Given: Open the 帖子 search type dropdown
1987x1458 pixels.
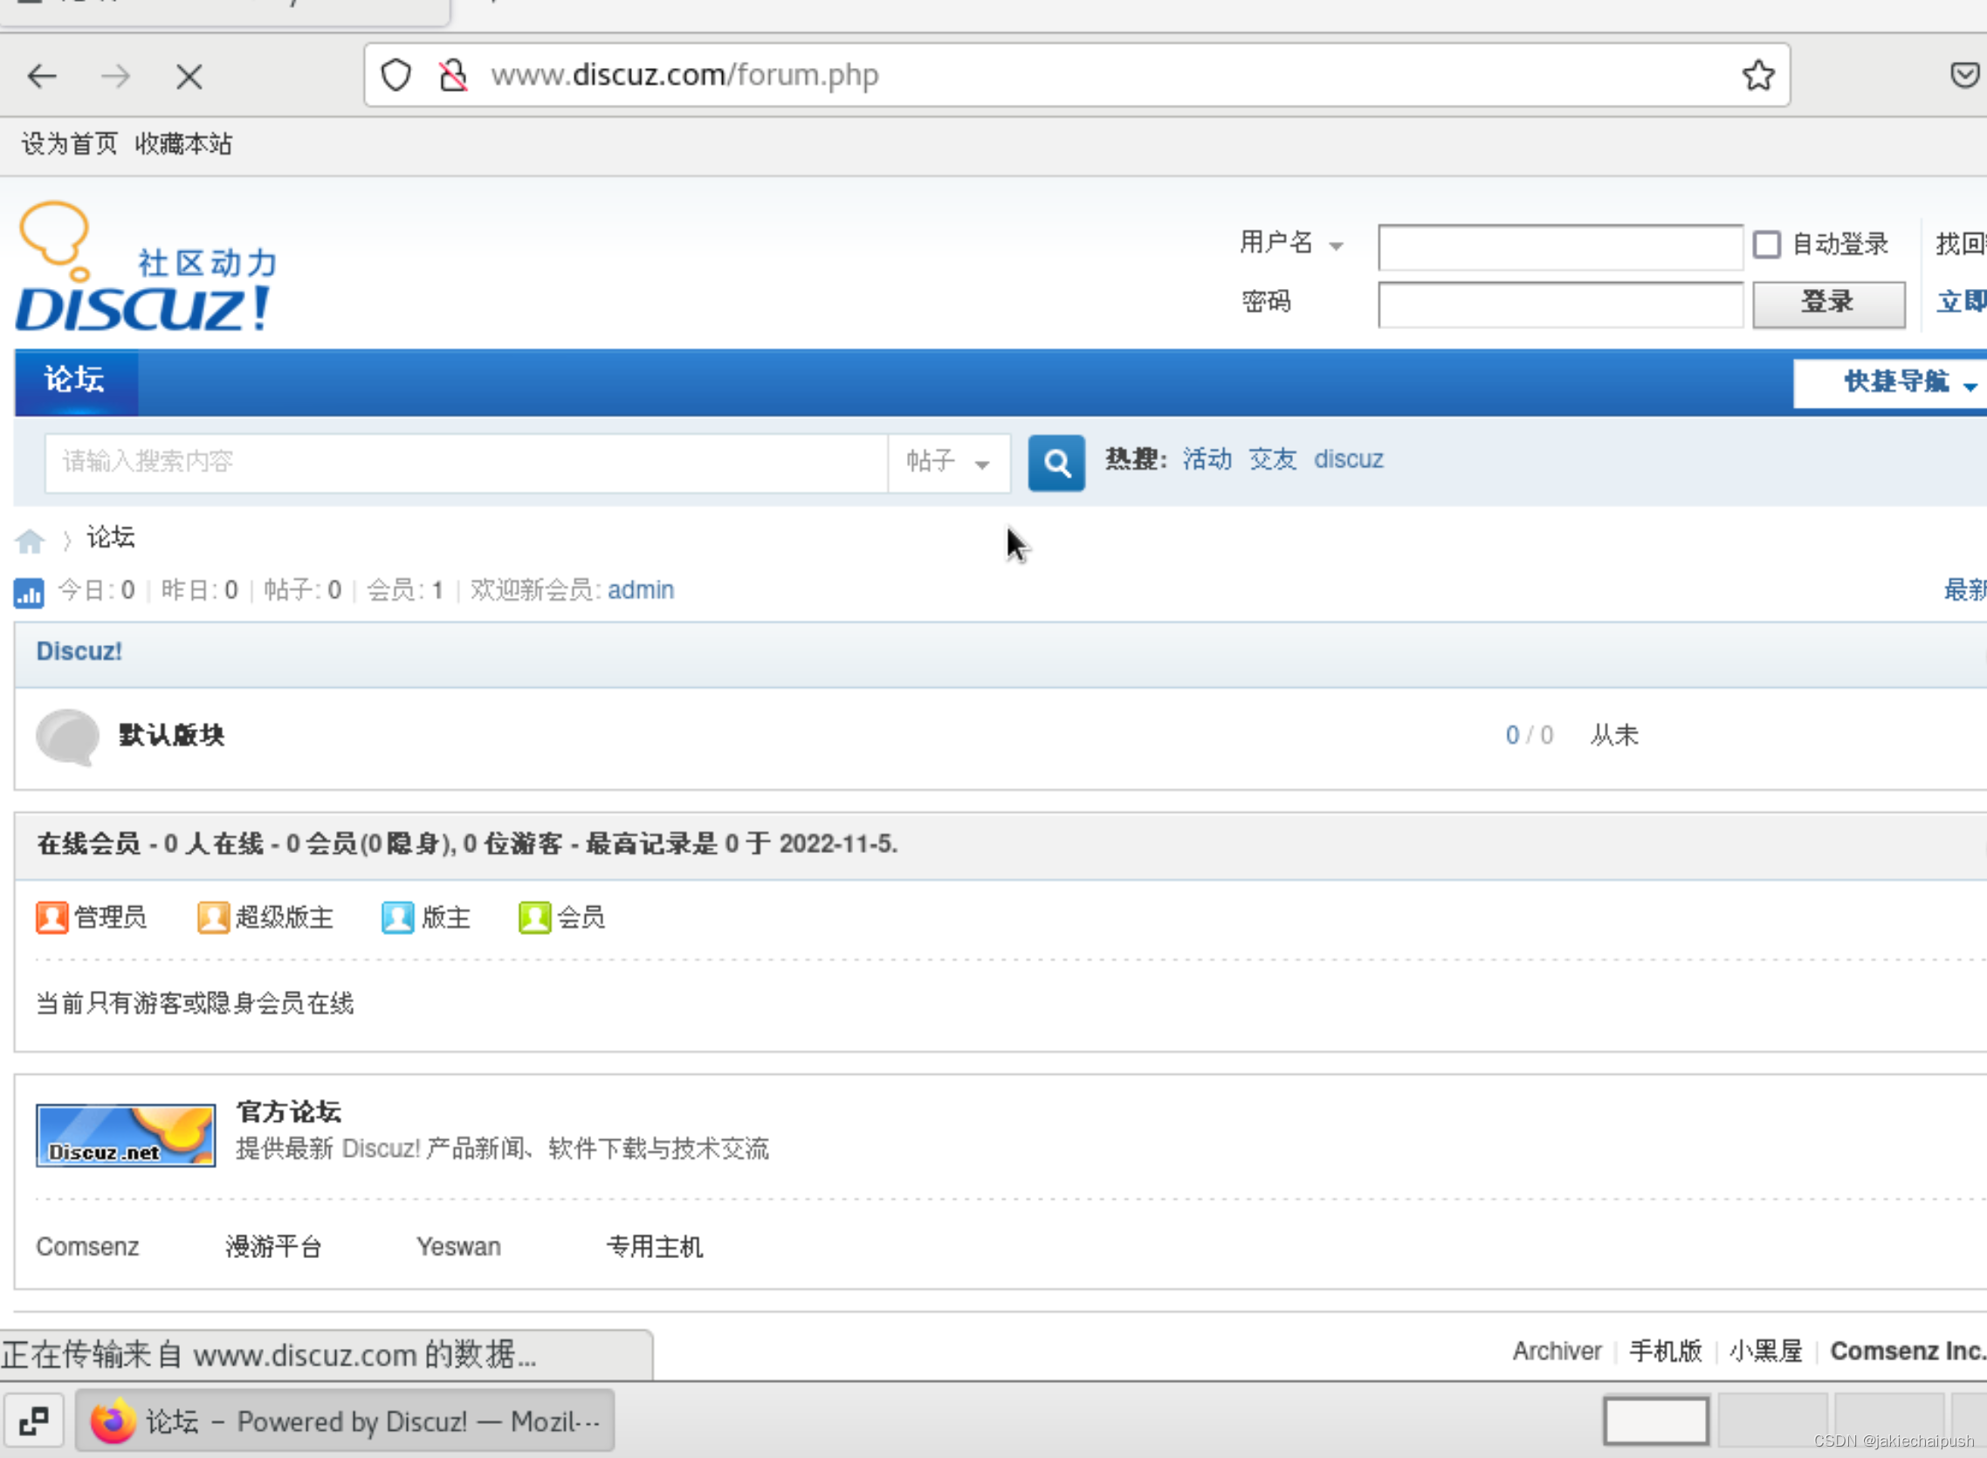Looking at the screenshot, I should pyautogui.click(x=948, y=463).
